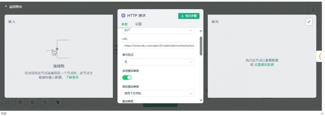Image resolution: width=325 pixels, height=116 pixels.
Task: Click the zoom out magnifier icon
Action: tap(32, 102)
